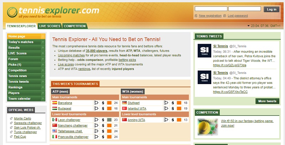Click the first login username field

(211, 9)
